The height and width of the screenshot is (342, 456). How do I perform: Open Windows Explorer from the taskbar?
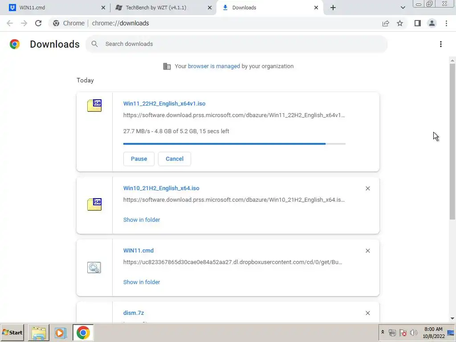coord(39,333)
